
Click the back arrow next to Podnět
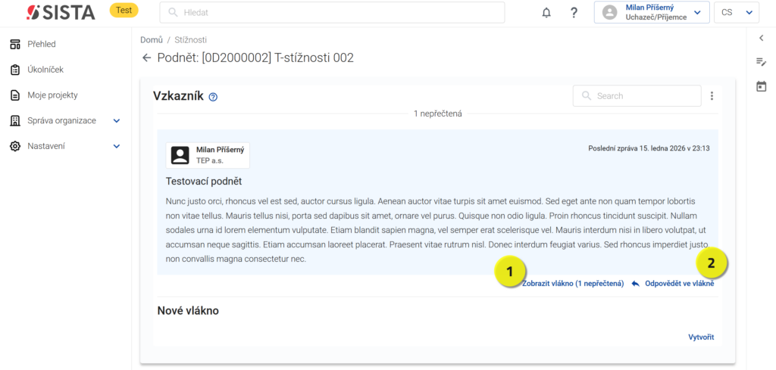pyautogui.click(x=146, y=58)
